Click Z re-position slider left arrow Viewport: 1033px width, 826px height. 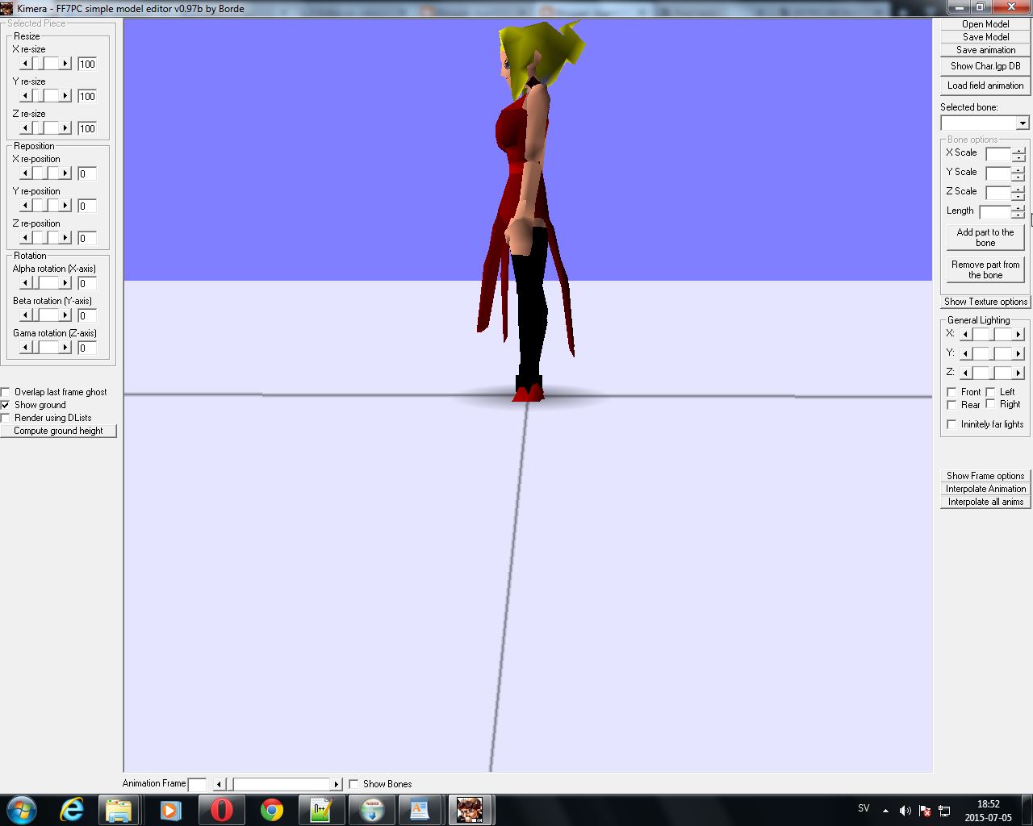[x=25, y=238]
